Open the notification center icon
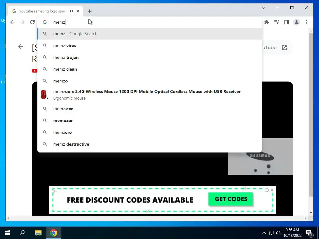 click(309, 233)
